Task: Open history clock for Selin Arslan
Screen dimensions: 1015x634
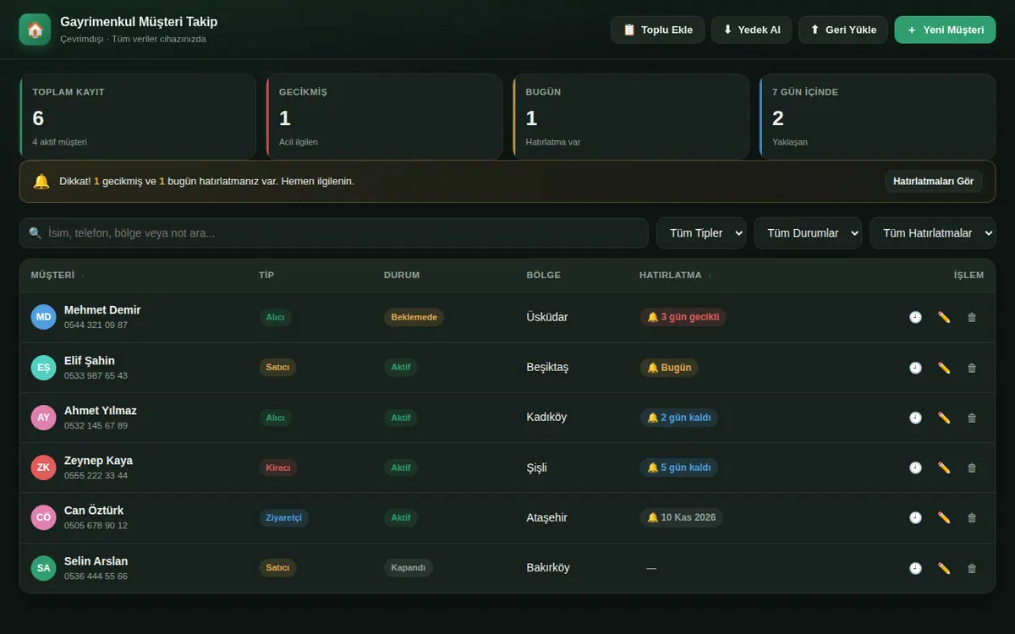Action: 915,568
